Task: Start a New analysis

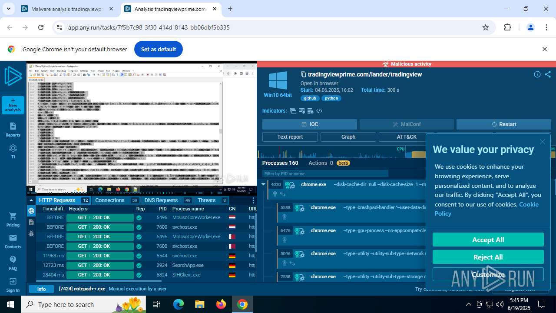Action: coord(13,104)
